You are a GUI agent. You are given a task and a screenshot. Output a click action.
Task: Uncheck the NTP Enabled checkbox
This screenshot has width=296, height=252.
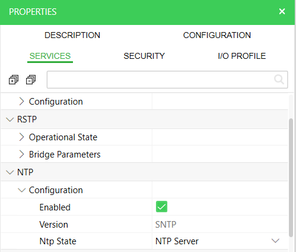(x=161, y=207)
